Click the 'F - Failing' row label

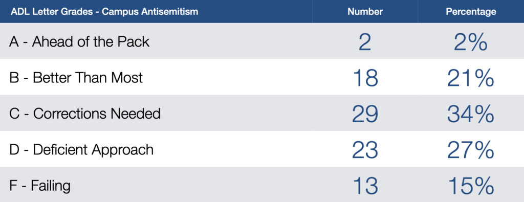pyautogui.click(x=40, y=186)
